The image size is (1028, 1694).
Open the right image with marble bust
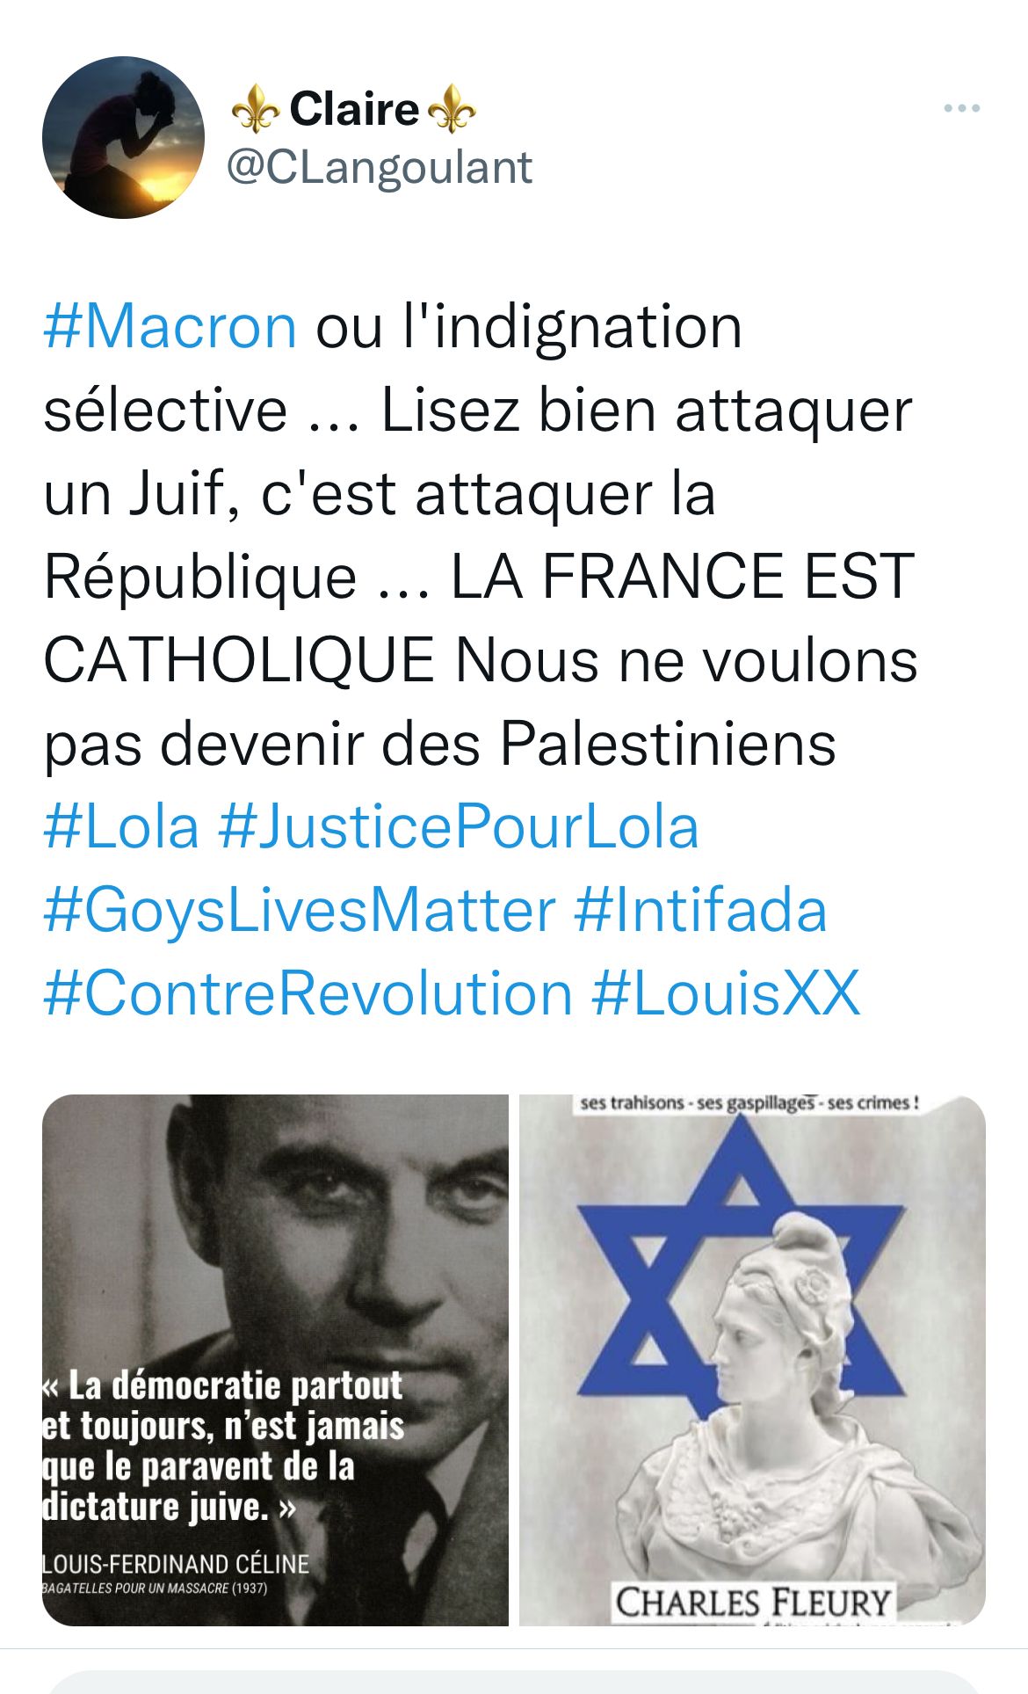(x=752, y=1360)
